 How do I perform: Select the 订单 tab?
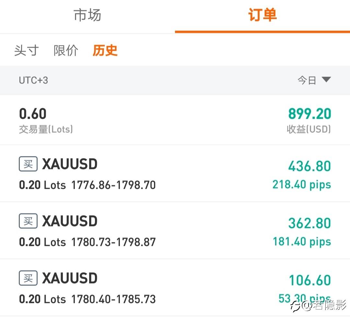pos(262,15)
